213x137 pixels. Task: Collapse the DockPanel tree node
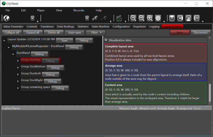click(13, 54)
